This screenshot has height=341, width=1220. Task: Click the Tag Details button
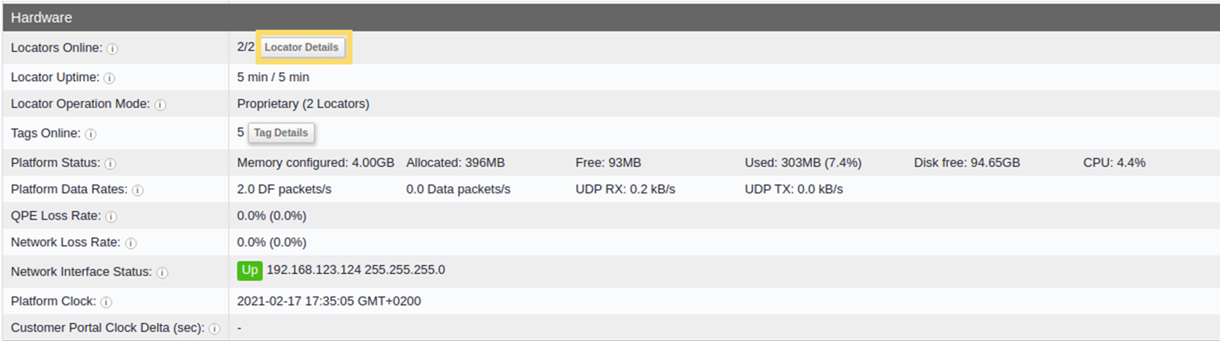pos(281,133)
